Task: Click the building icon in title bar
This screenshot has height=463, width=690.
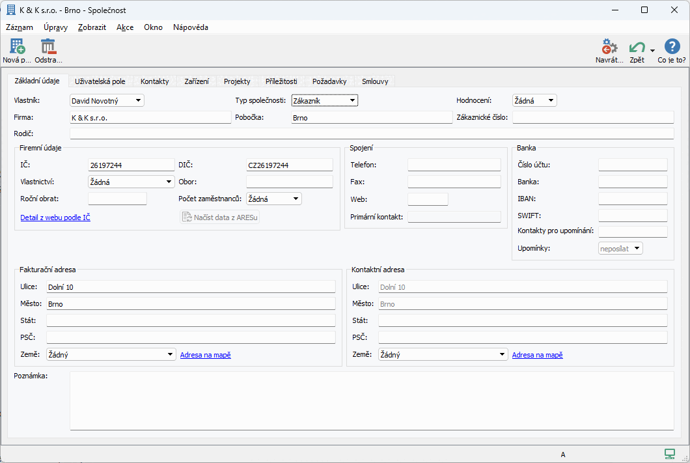Action: 11,10
